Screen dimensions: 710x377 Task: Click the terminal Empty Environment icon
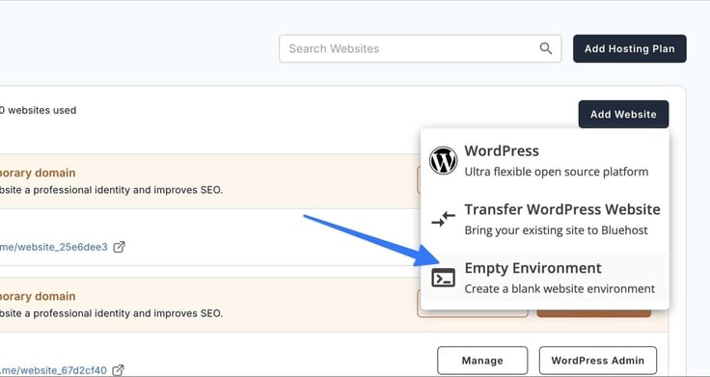tap(443, 278)
